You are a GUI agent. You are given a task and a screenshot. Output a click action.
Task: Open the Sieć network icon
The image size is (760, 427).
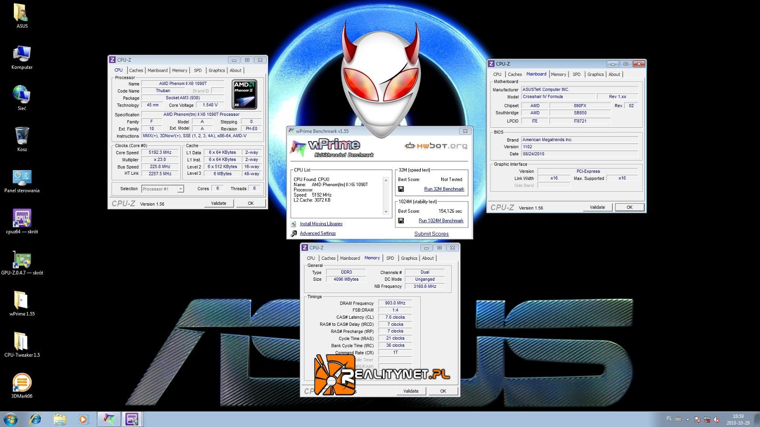pyautogui.click(x=22, y=98)
